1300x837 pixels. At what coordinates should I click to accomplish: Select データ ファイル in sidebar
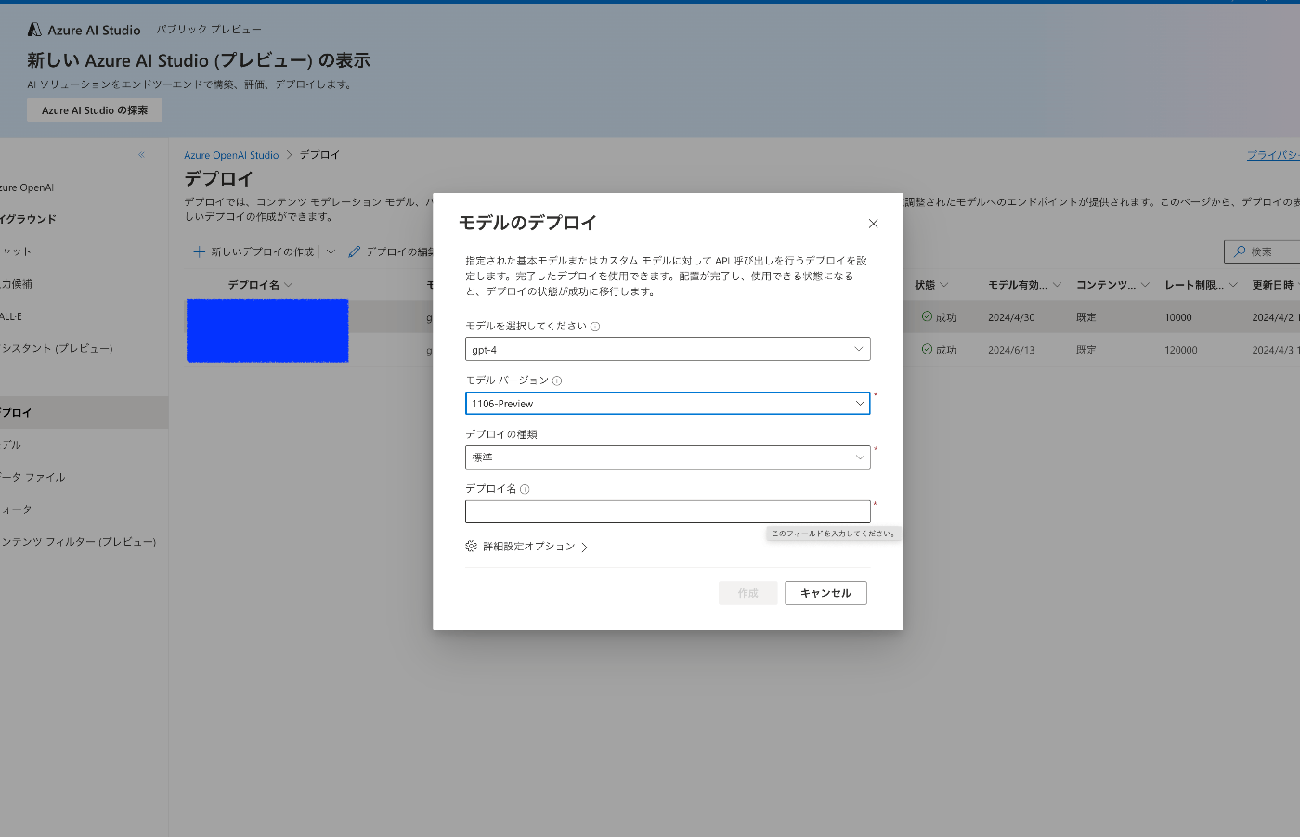click(x=33, y=477)
